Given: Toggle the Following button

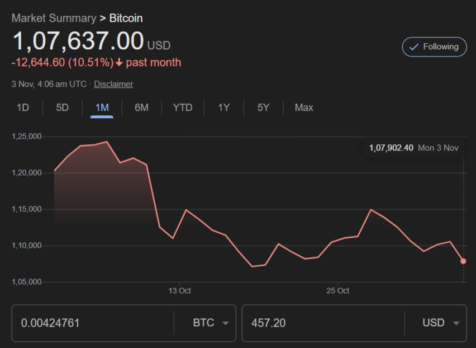Looking at the screenshot, I should click(x=435, y=47).
